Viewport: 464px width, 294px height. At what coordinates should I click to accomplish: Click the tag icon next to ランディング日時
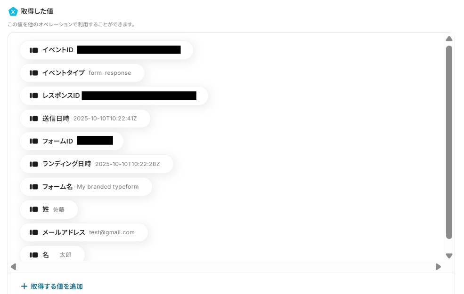pyautogui.click(x=34, y=164)
